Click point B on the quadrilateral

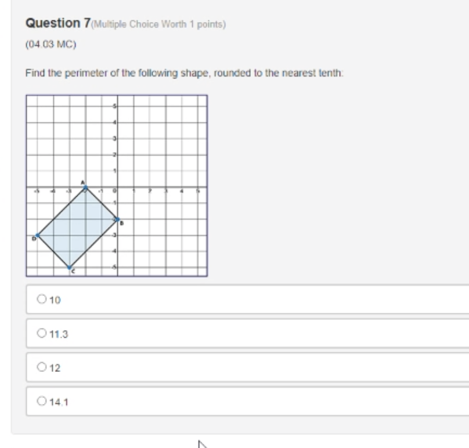coord(117,221)
